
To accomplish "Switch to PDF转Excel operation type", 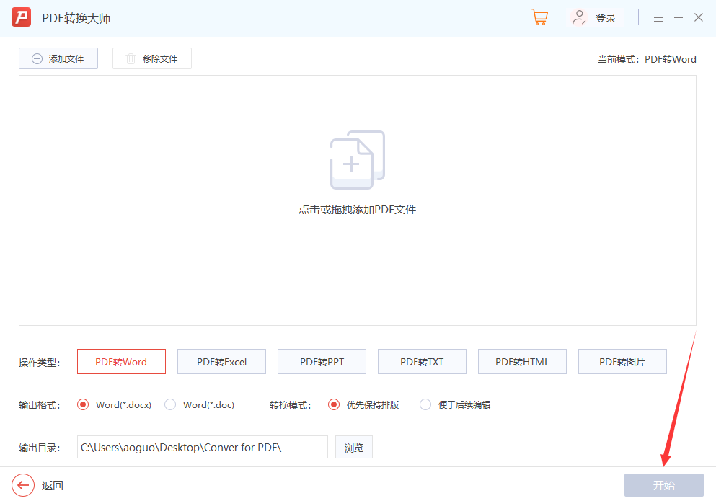I will (221, 362).
